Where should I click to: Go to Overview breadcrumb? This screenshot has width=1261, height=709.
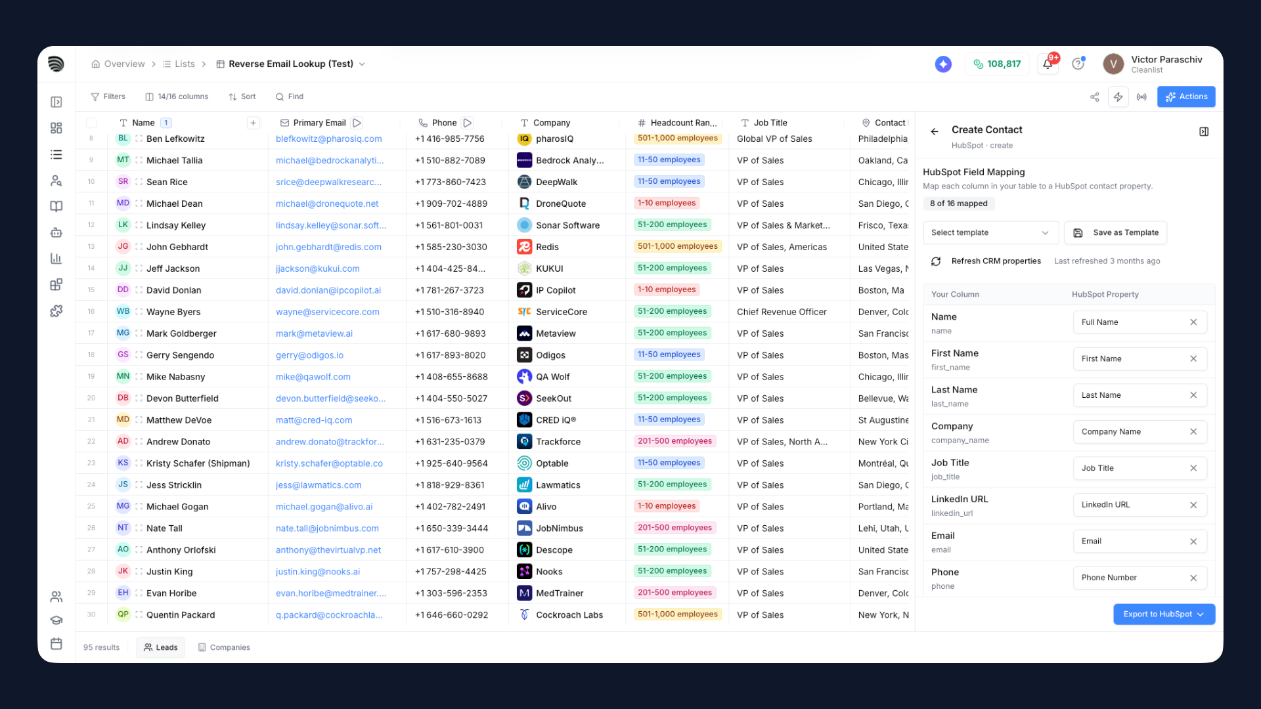click(118, 64)
